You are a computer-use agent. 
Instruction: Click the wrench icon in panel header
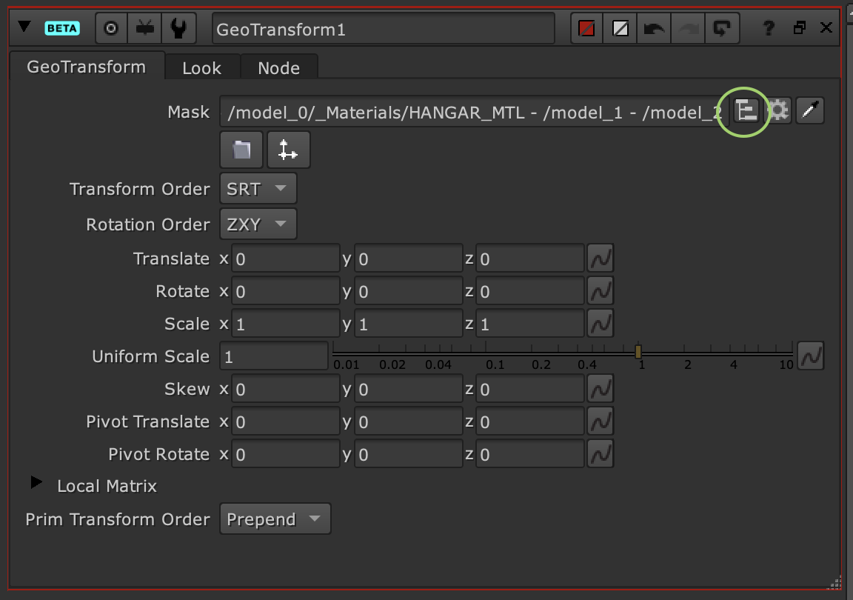click(178, 29)
